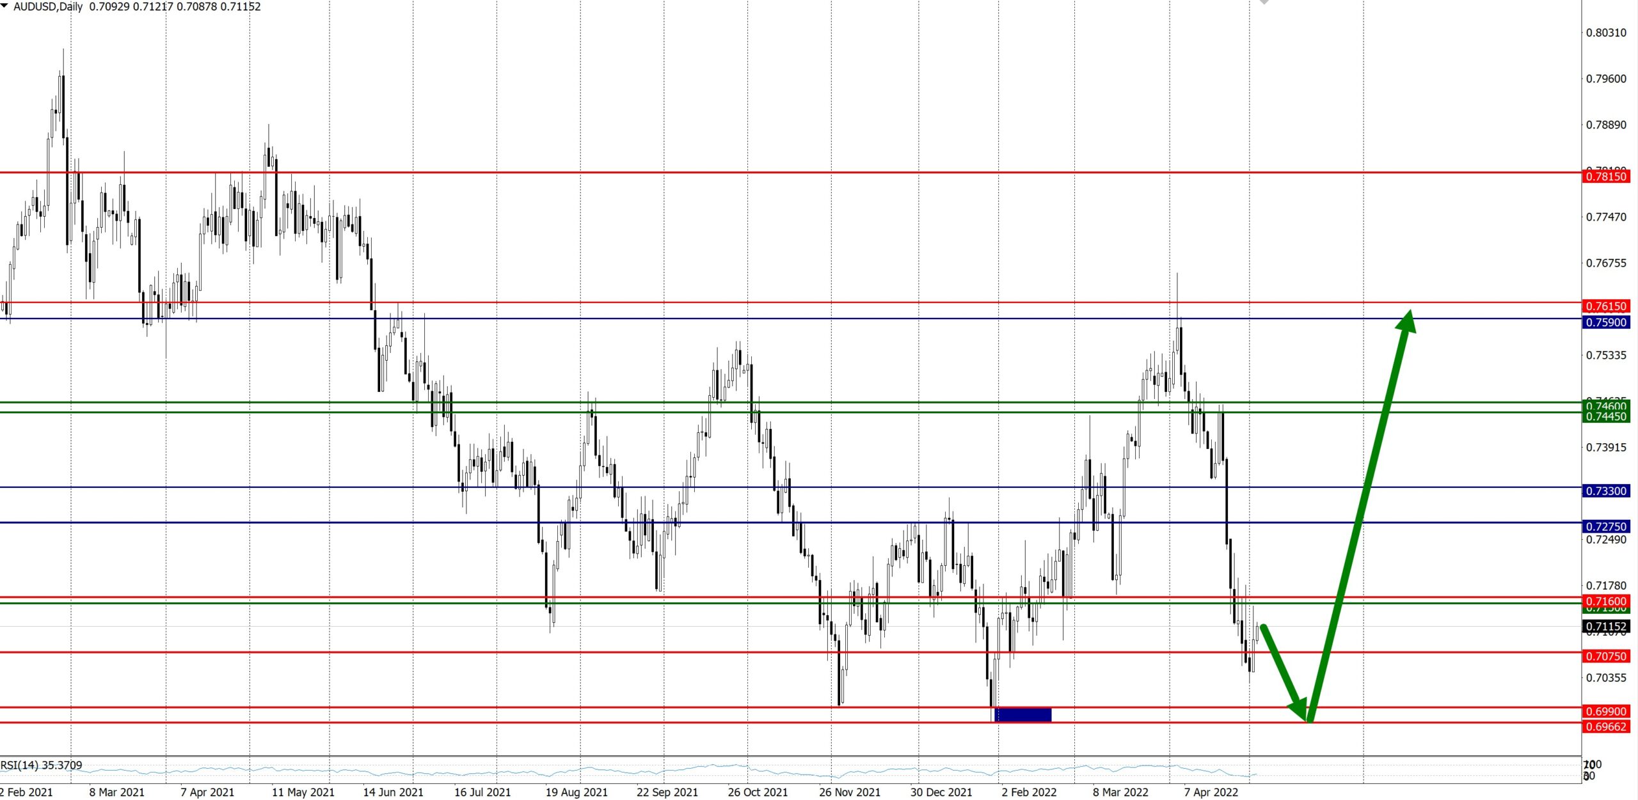This screenshot has height=800, width=1638.
Task: Click the RSI(14) indicator label
Action: [x=41, y=765]
